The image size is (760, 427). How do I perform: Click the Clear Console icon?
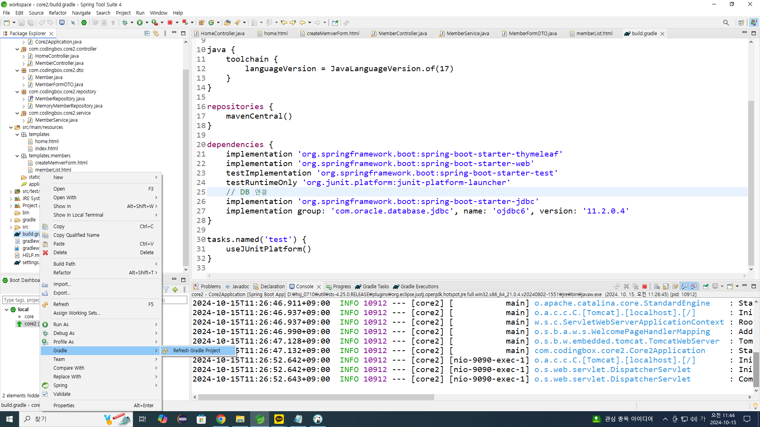point(657,286)
